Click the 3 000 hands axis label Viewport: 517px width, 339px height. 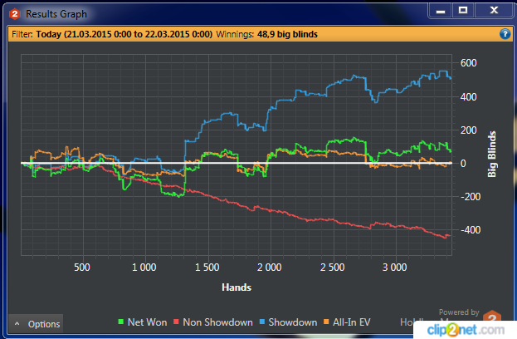[395, 267]
